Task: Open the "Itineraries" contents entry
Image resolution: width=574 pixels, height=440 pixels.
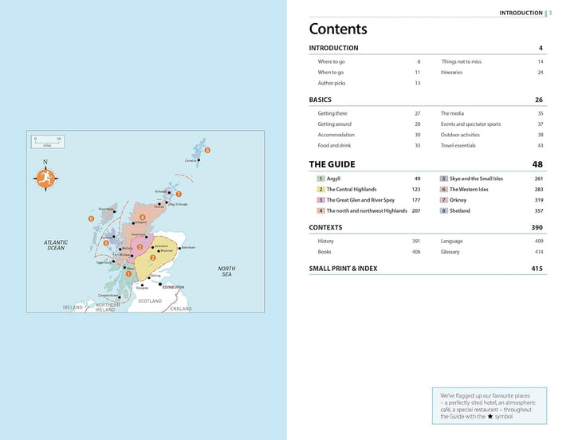Action: [x=451, y=72]
